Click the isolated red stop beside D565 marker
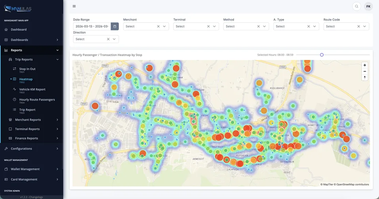The width and height of the screenshot is (379, 199). 95,106
